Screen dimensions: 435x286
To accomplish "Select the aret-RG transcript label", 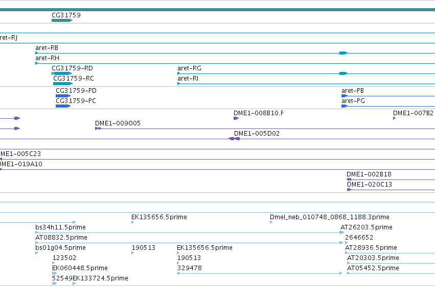I will pyautogui.click(x=190, y=68).
